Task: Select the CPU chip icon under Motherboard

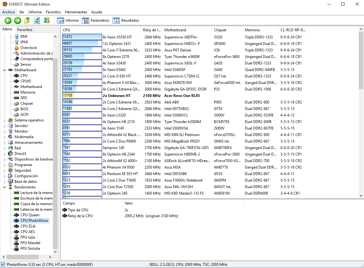Action: pyautogui.click(x=16, y=76)
